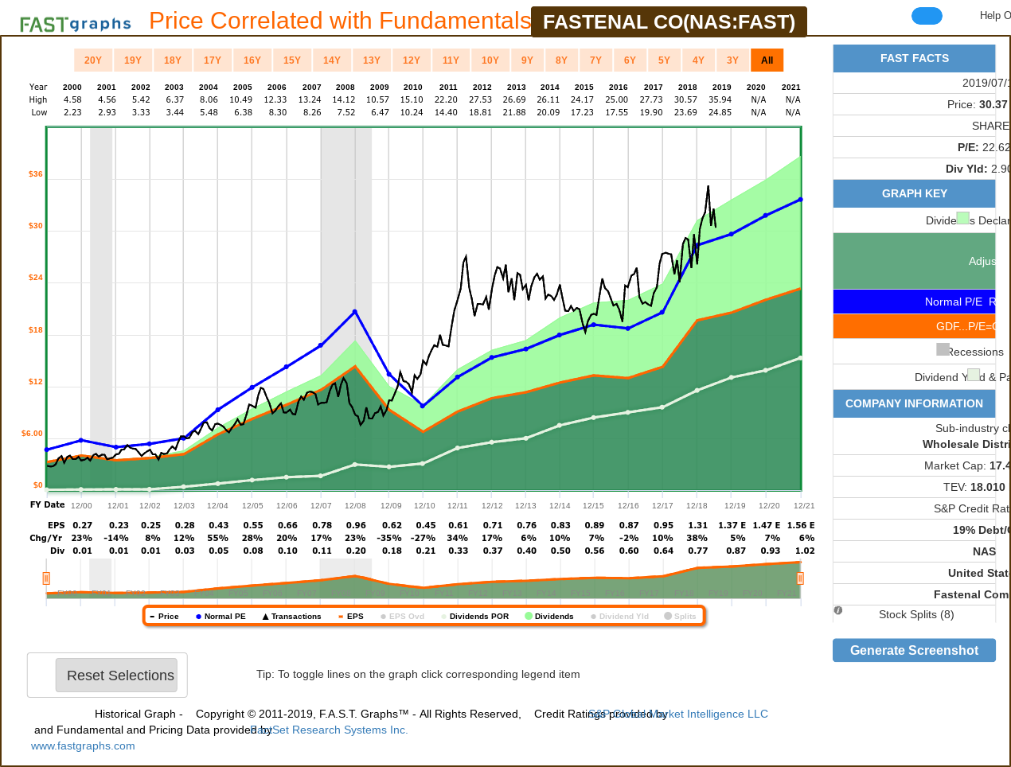
Task: Grab the right range slider handle
Action: (x=800, y=578)
